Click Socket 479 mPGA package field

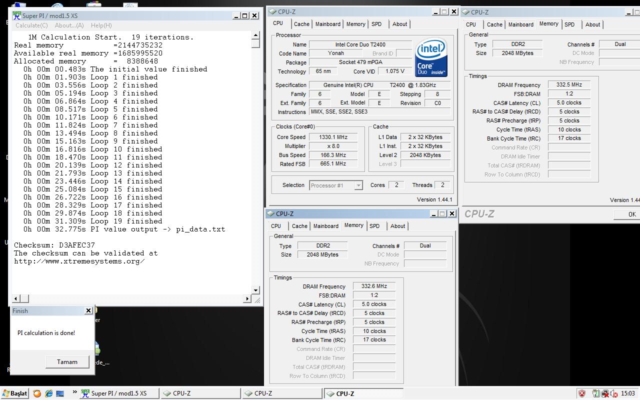tap(360, 62)
